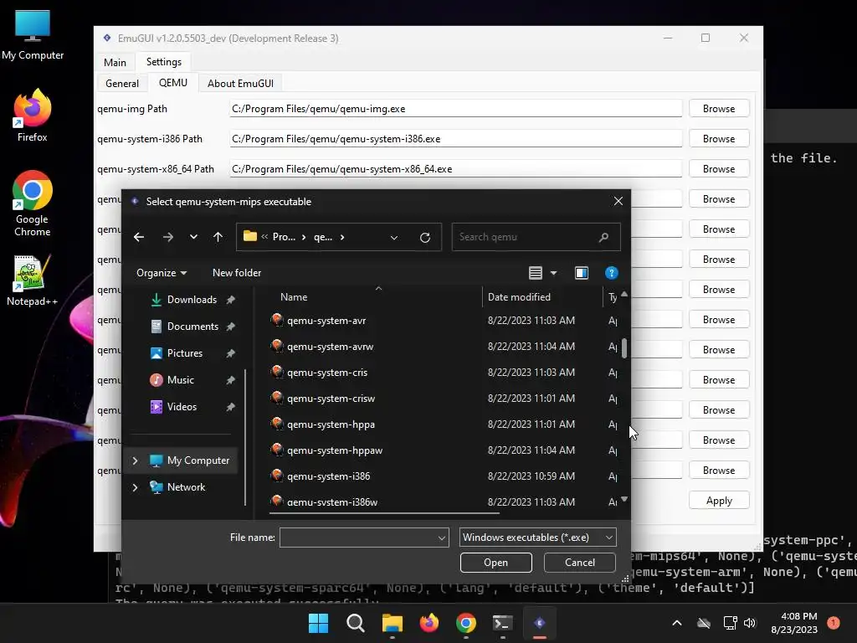Sort by Name column

pyautogui.click(x=294, y=297)
